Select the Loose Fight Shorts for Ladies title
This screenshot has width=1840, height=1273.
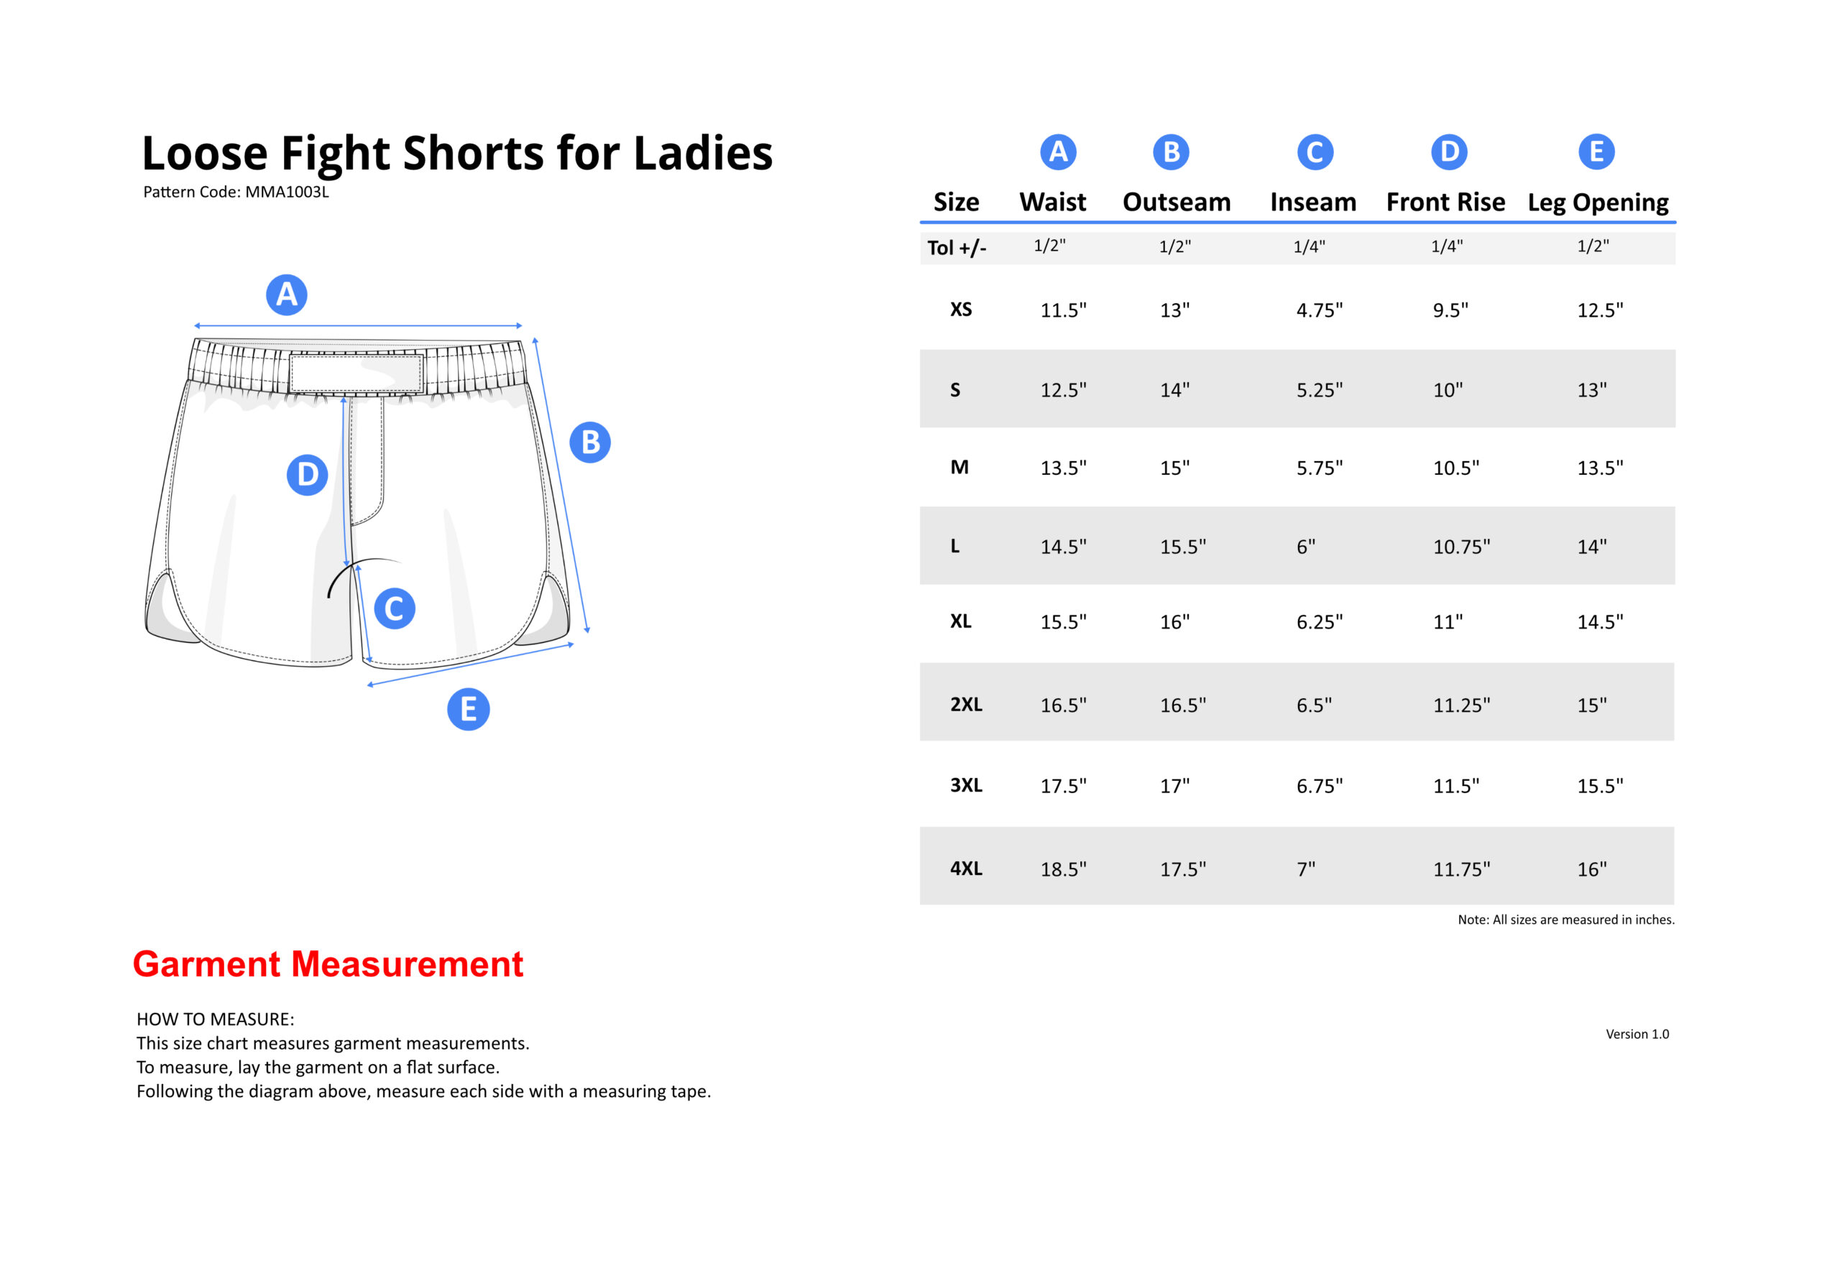coord(457,153)
